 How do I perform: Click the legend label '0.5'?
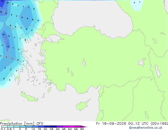(x=9, y=129)
